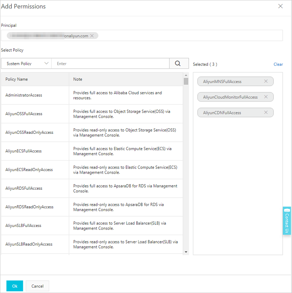Click note for full access to Elastic Compute Service

click(x=122, y=151)
